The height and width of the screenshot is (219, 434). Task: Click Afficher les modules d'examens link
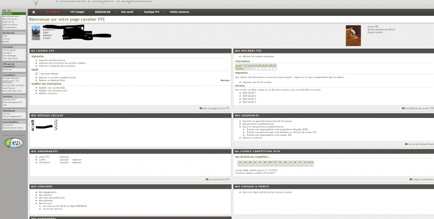(258, 56)
